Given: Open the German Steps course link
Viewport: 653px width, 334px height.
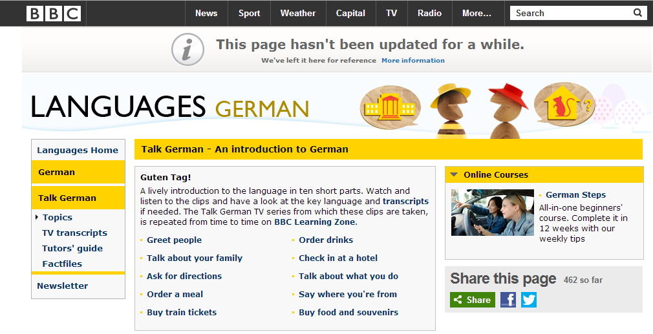Looking at the screenshot, I should click(x=575, y=194).
